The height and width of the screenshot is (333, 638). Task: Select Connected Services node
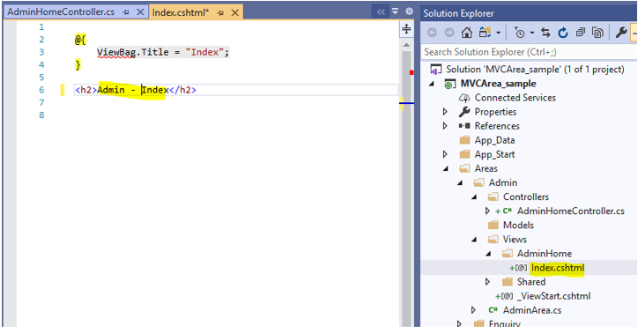(x=515, y=98)
